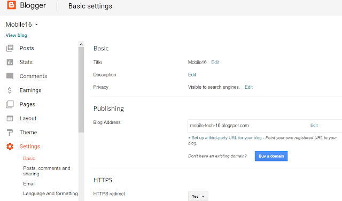This screenshot has width=342, height=201.
Task: Select Earnings in the sidebar
Action: tap(30, 90)
